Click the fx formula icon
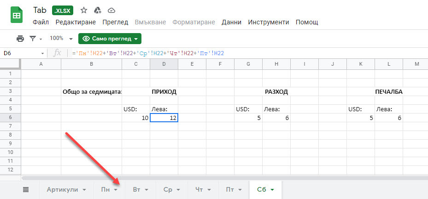The image size is (428, 199). click(x=57, y=53)
